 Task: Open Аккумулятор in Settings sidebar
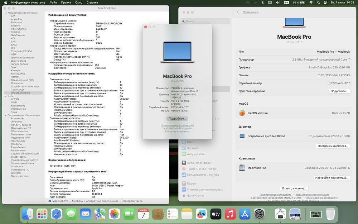tap(193, 154)
